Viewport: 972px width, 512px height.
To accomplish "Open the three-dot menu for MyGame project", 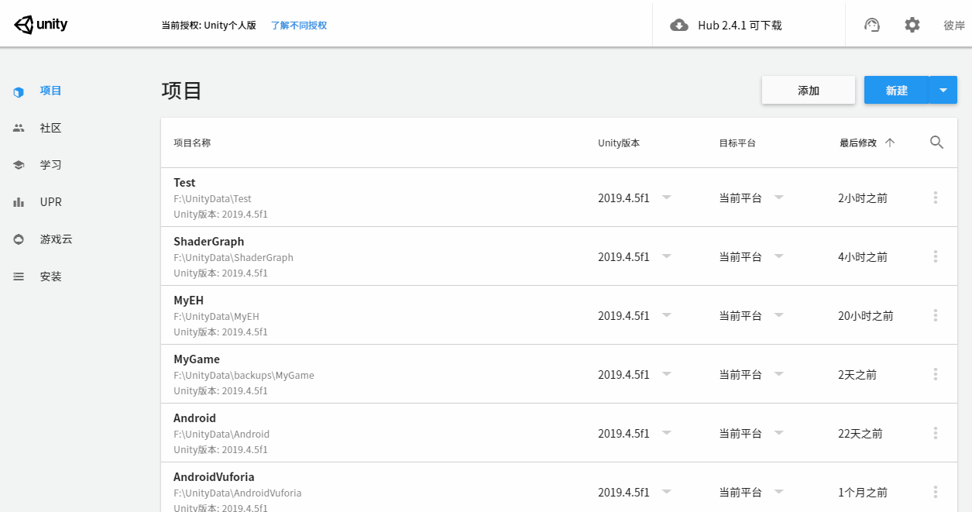I will click(936, 374).
